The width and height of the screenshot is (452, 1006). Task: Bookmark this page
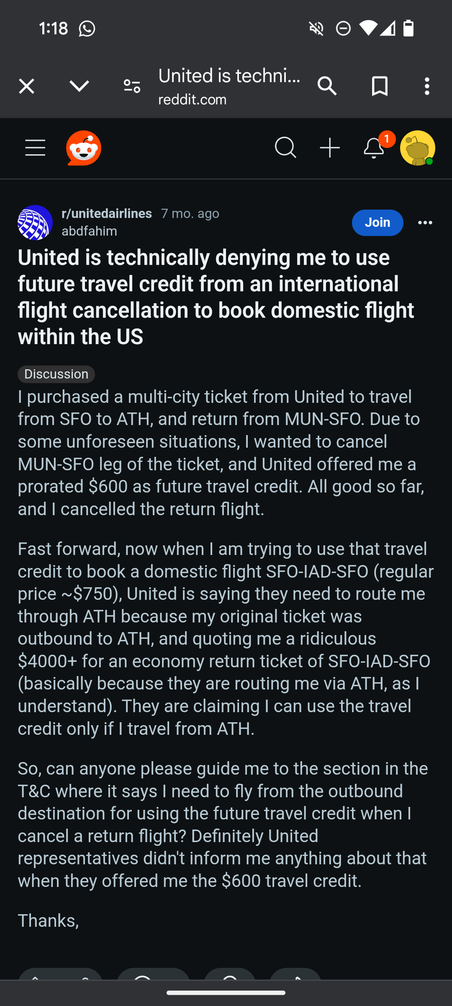click(380, 87)
